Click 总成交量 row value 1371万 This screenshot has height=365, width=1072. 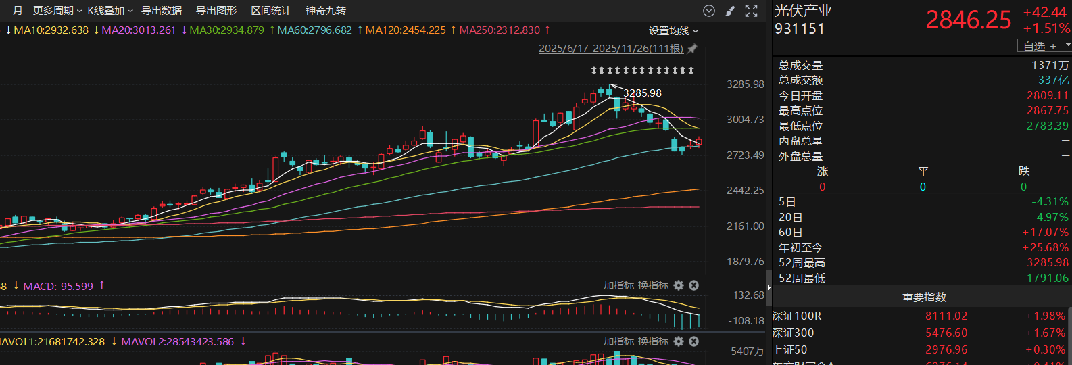tap(1050, 65)
